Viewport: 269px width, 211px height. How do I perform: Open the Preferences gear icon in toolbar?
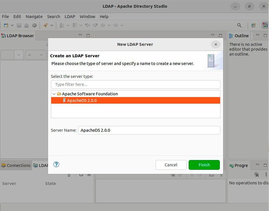(34, 25)
